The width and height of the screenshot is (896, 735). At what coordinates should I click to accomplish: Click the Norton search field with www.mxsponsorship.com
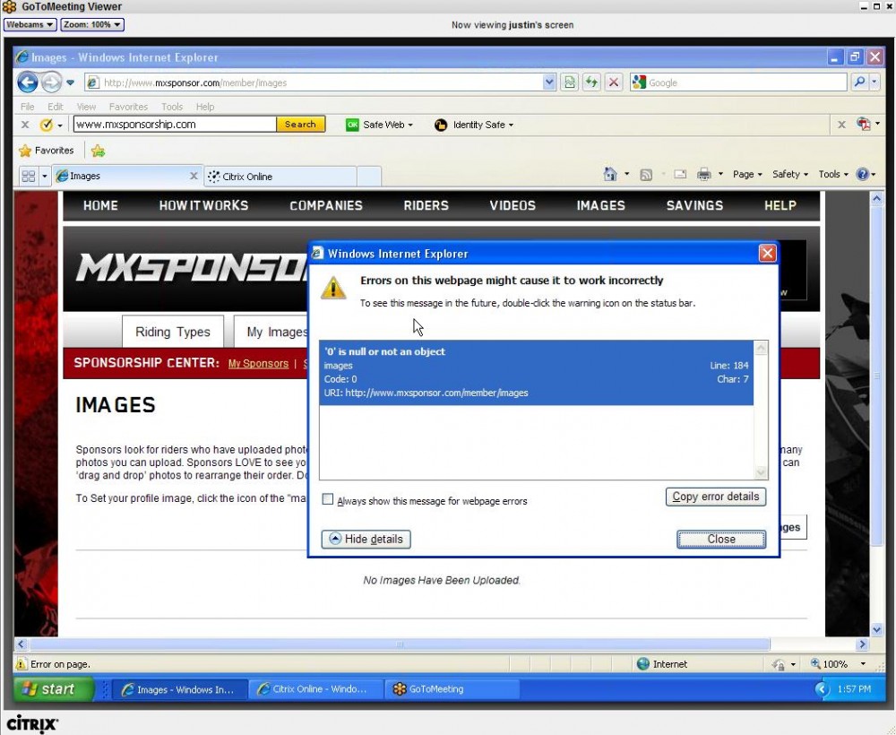coord(175,125)
